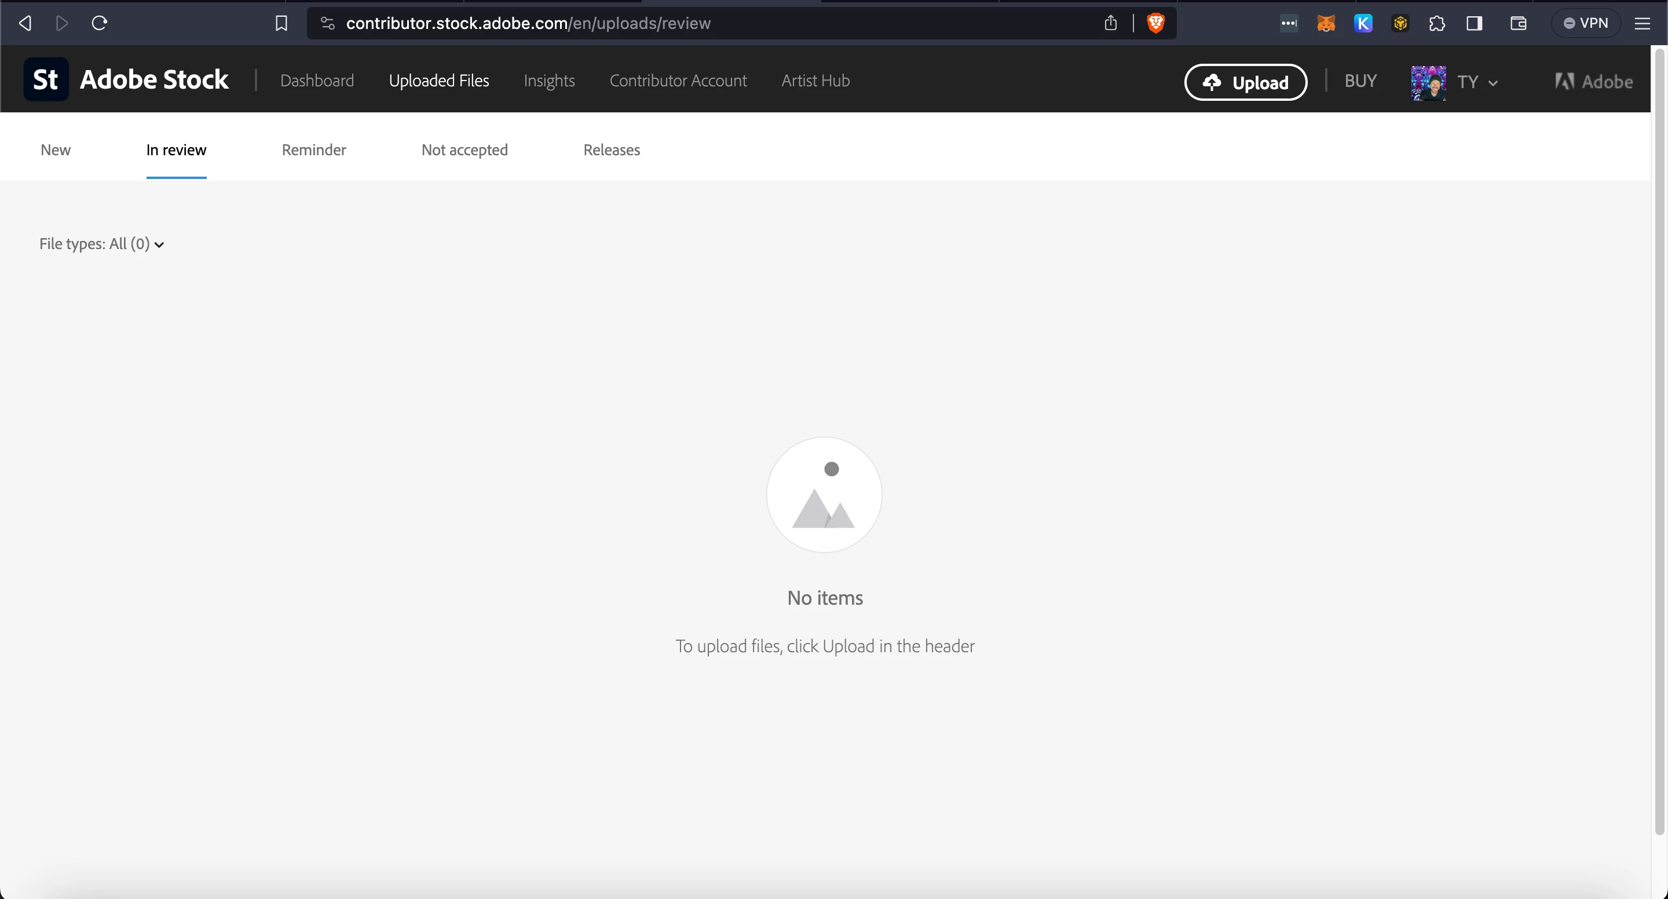
Task: Click the Brave Shields lion icon
Action: coord(1156,23)
